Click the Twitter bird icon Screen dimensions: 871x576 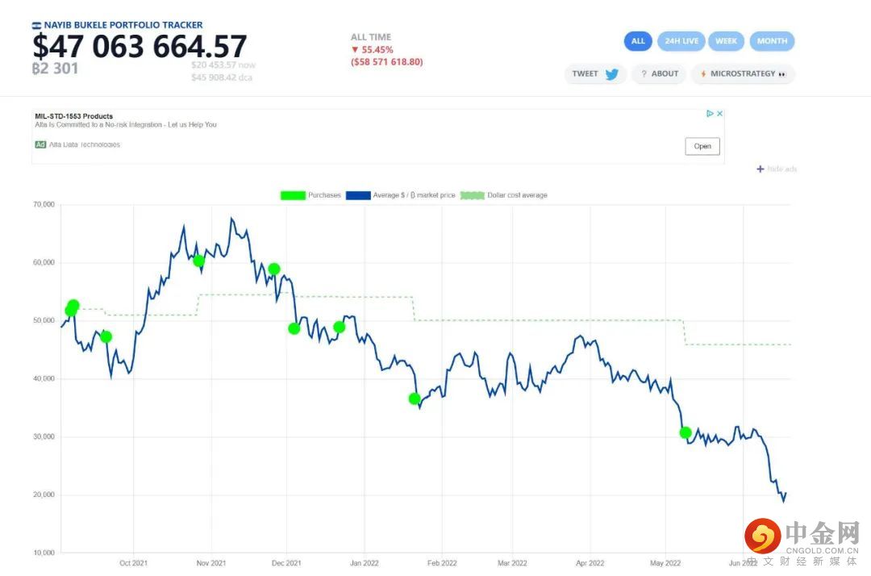(x=612, y=74)
